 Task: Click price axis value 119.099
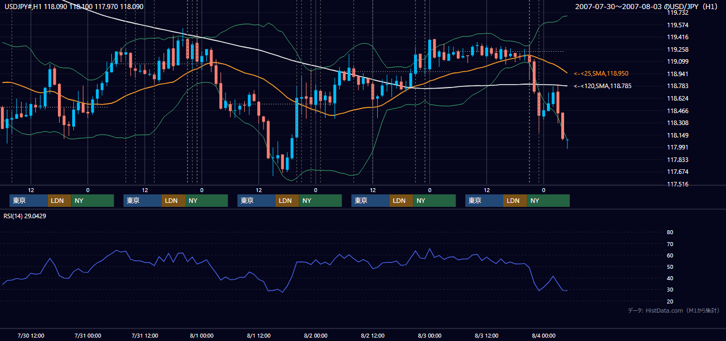tap(678, 61)
